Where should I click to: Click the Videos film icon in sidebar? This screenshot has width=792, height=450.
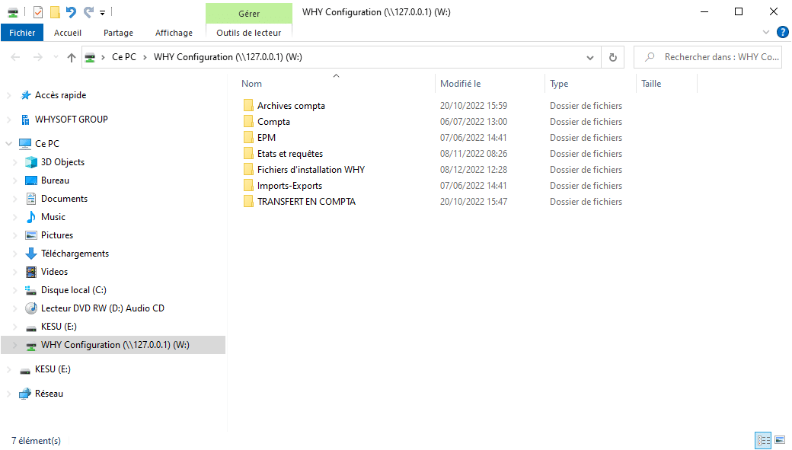[x=31, y=272]
